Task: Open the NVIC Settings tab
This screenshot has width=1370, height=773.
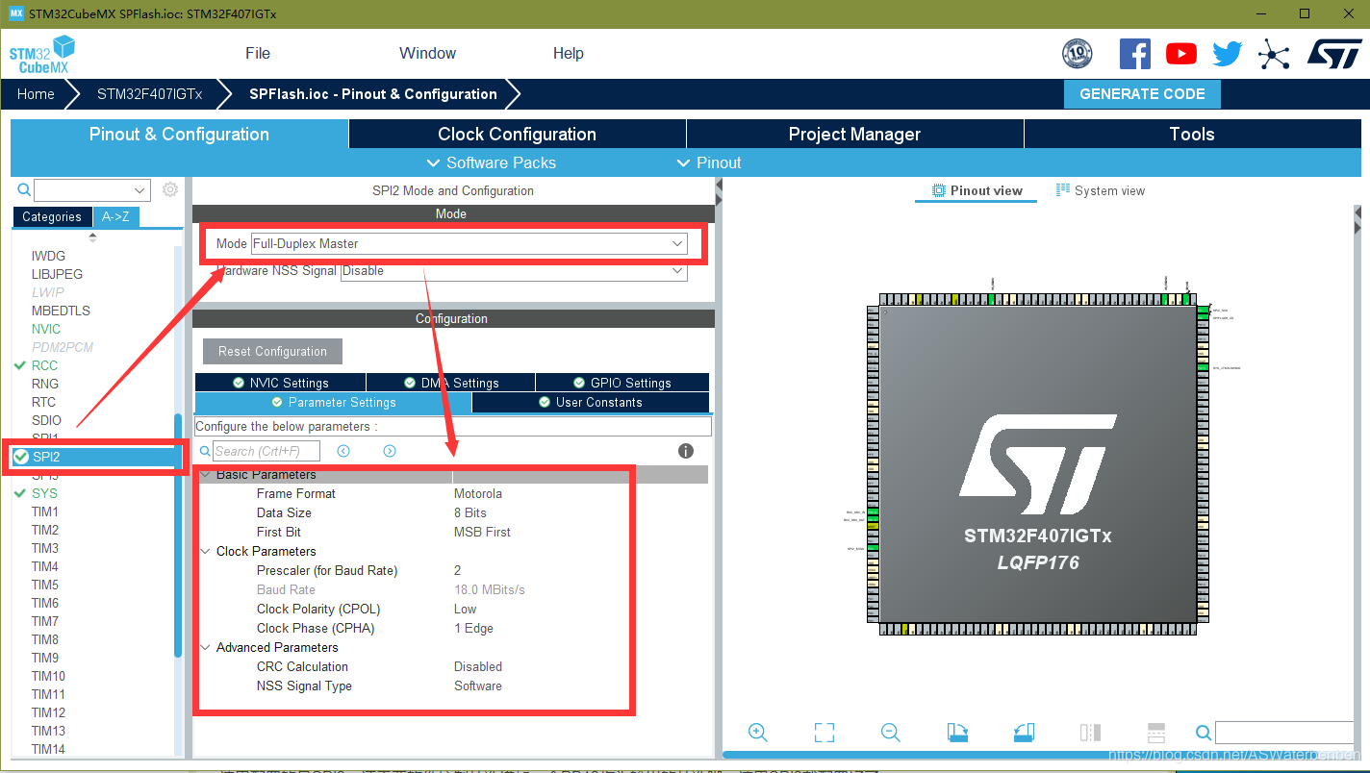Action: pos(280,383)
